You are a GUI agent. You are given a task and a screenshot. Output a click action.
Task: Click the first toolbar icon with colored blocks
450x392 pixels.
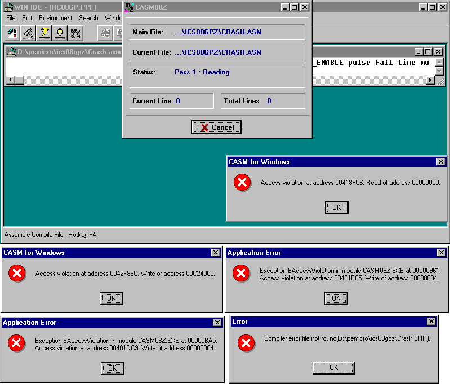(x=12, y=33)
